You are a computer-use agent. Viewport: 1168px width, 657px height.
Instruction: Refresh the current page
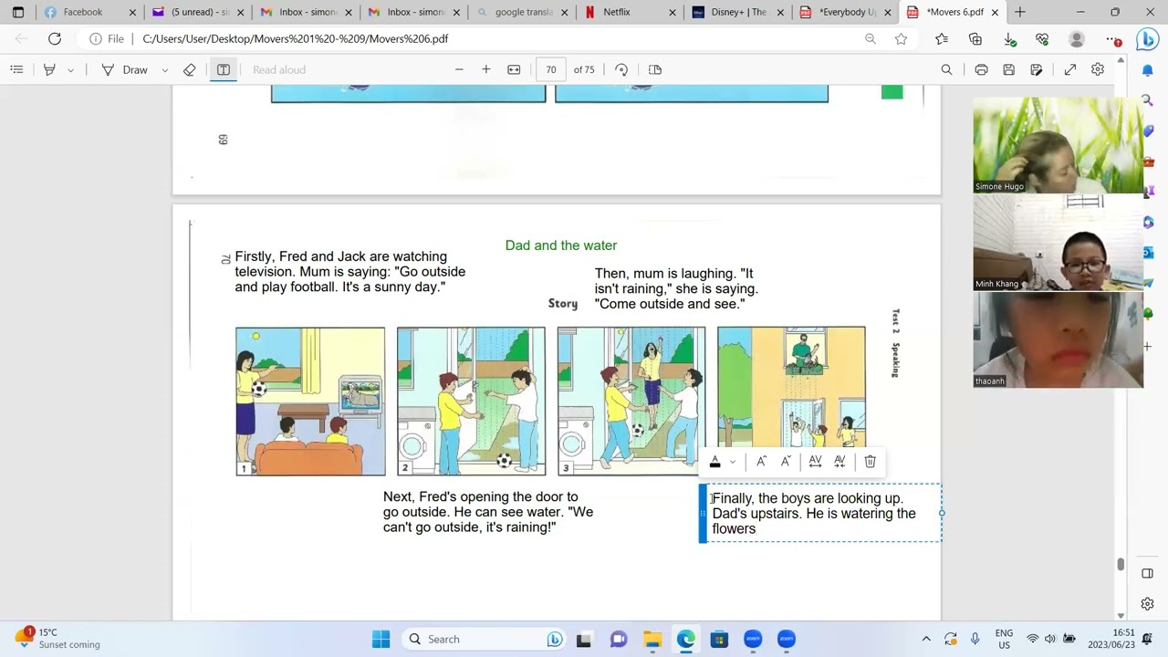coord(55,39)
